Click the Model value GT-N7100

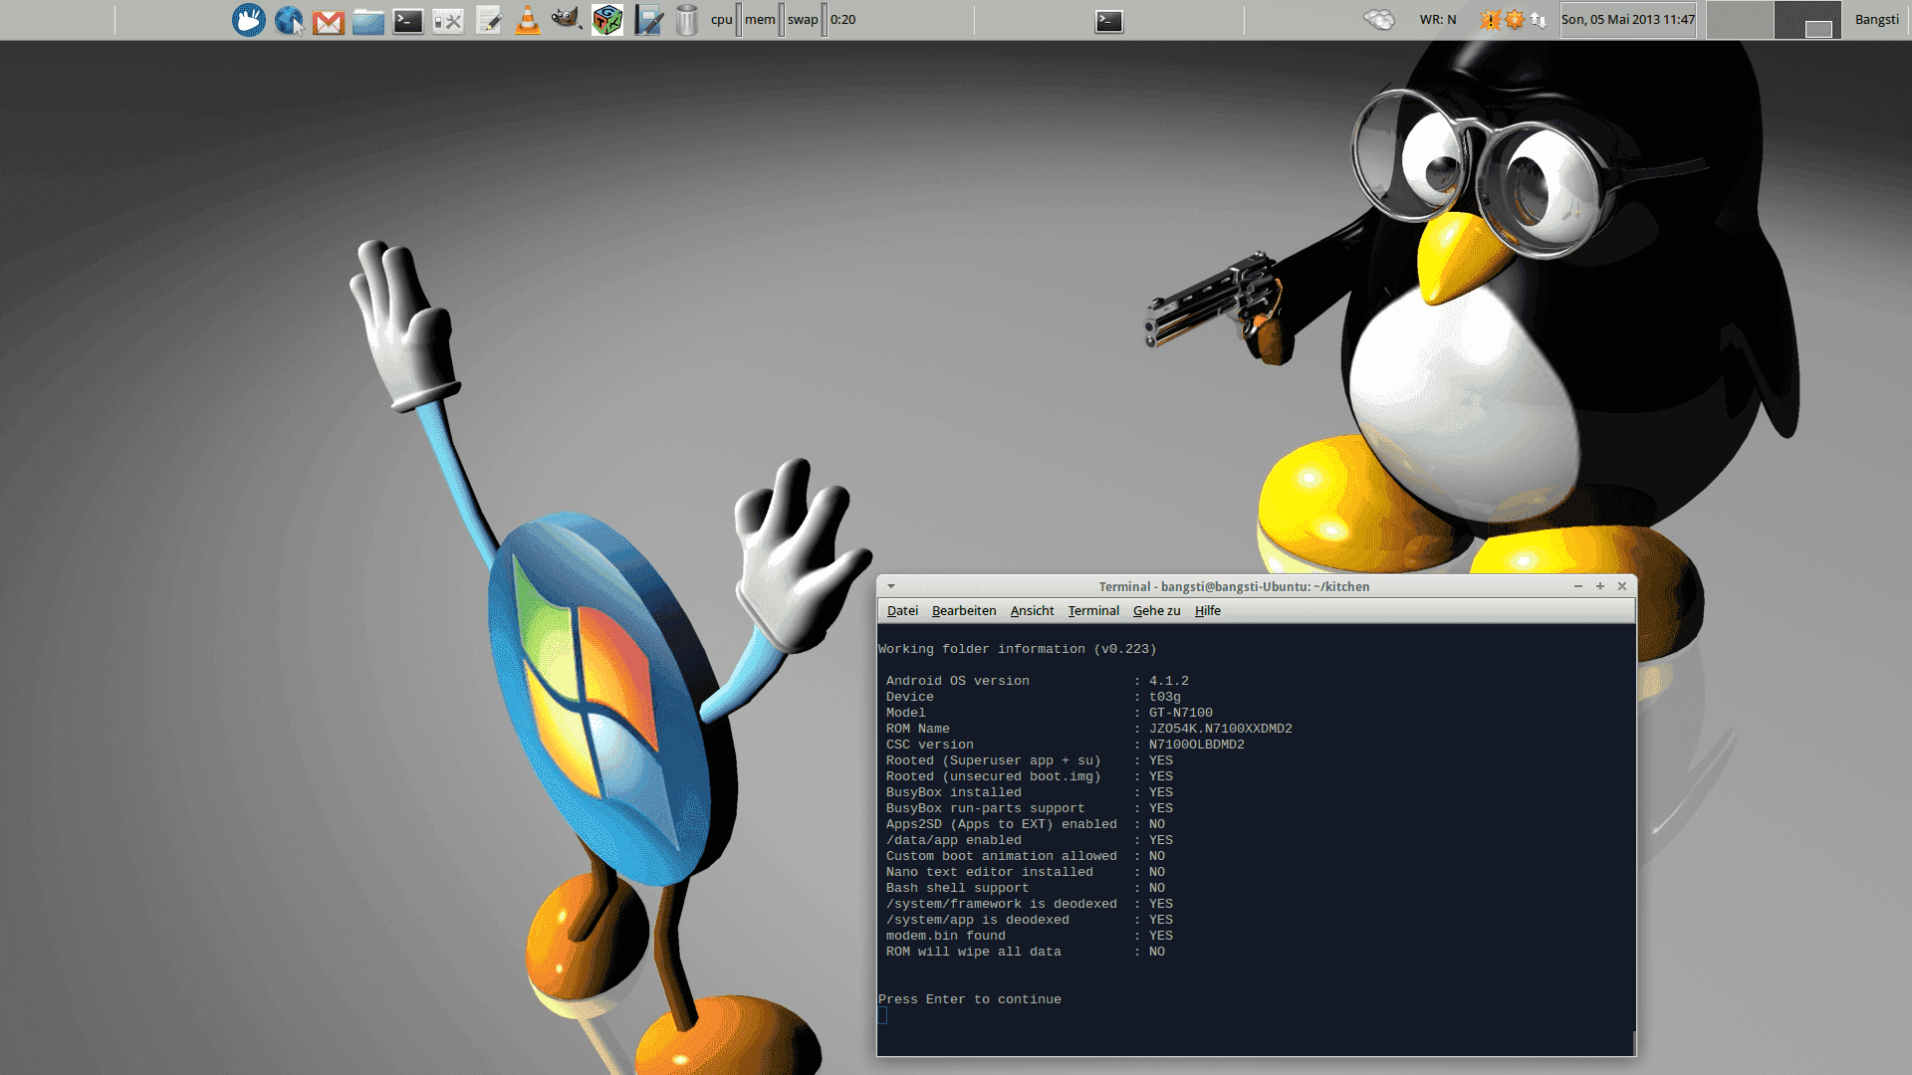pos(1181,713)
